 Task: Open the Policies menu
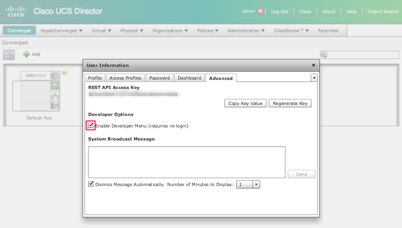(208, 30)
